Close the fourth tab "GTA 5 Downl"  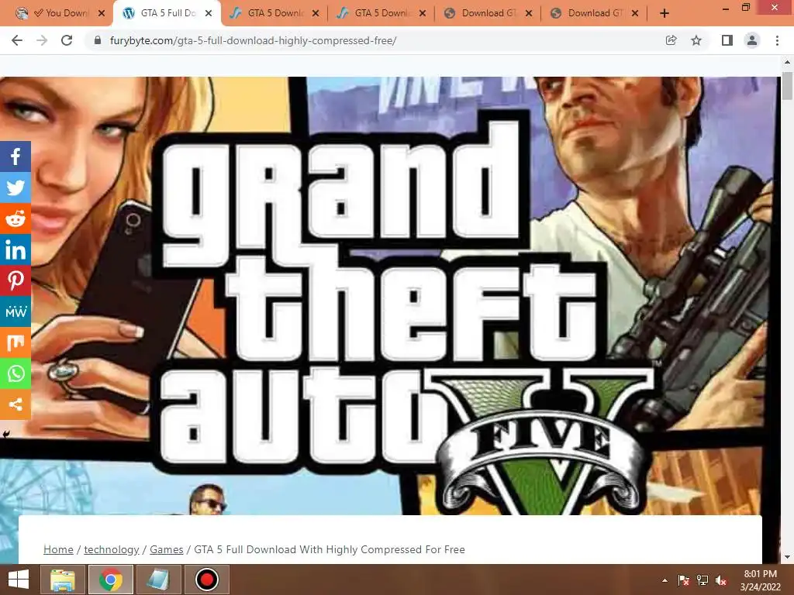423,14
